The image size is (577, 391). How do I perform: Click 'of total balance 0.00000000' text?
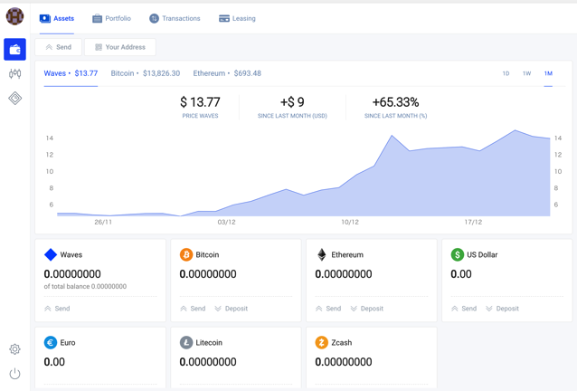pyautogui.click(x=85, y=286)
